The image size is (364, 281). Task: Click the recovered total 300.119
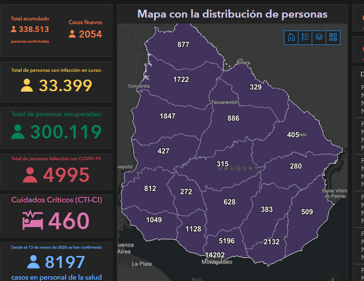click(66, 132)
